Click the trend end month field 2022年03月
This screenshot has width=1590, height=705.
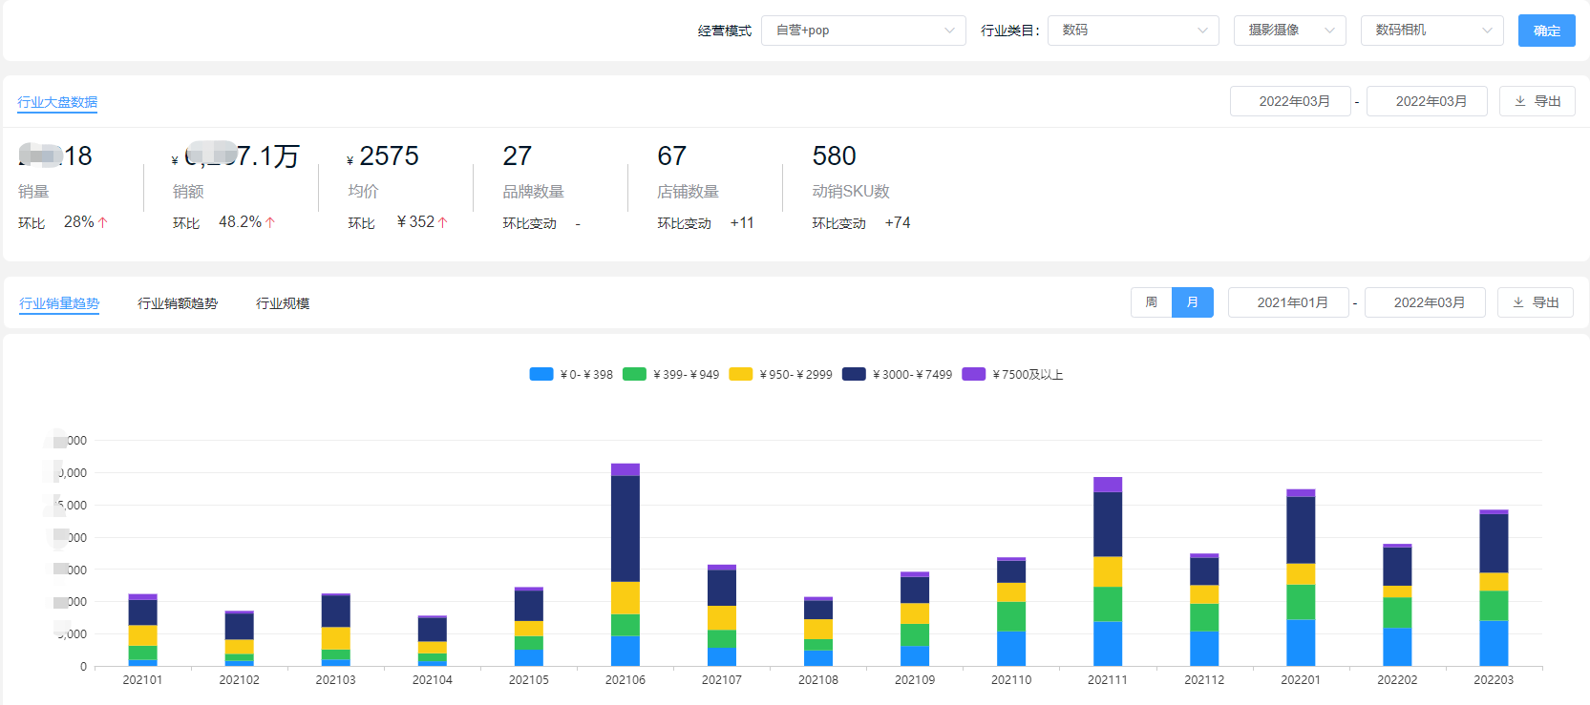(x=1425, y=302)
